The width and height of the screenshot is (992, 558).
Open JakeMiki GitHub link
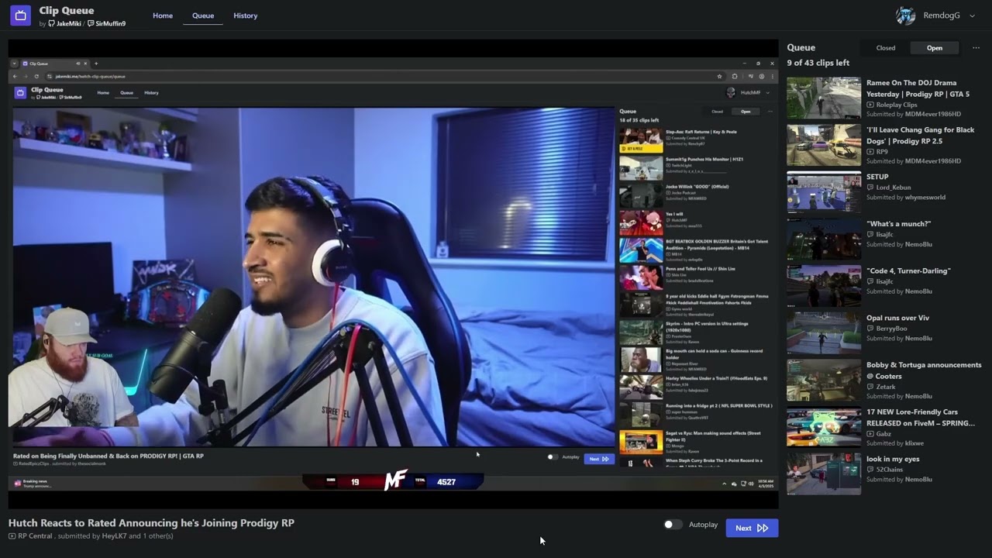coord(64,24)
